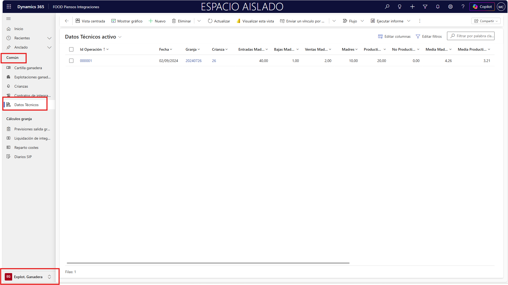
Task: Click the horizontal scrollbar below the grid
Action: [208, 263]
